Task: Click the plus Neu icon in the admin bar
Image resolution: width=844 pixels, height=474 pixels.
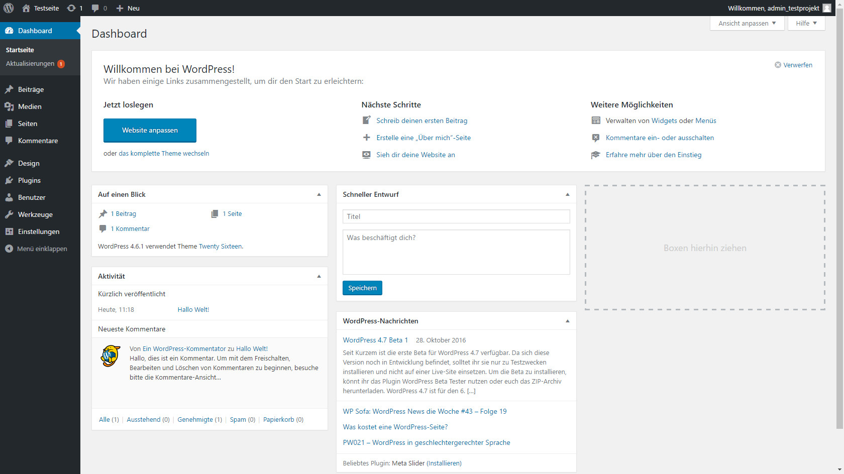Action: click(x=120, y=8)
